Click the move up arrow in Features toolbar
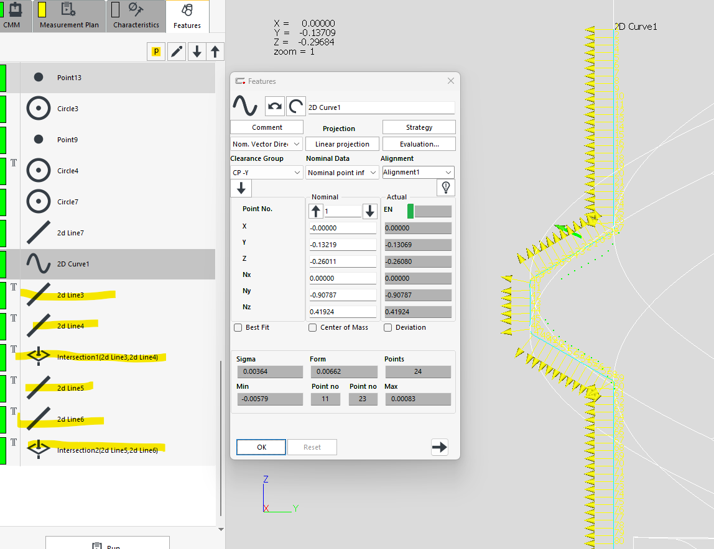714x549 pixels. click(215, 52)
